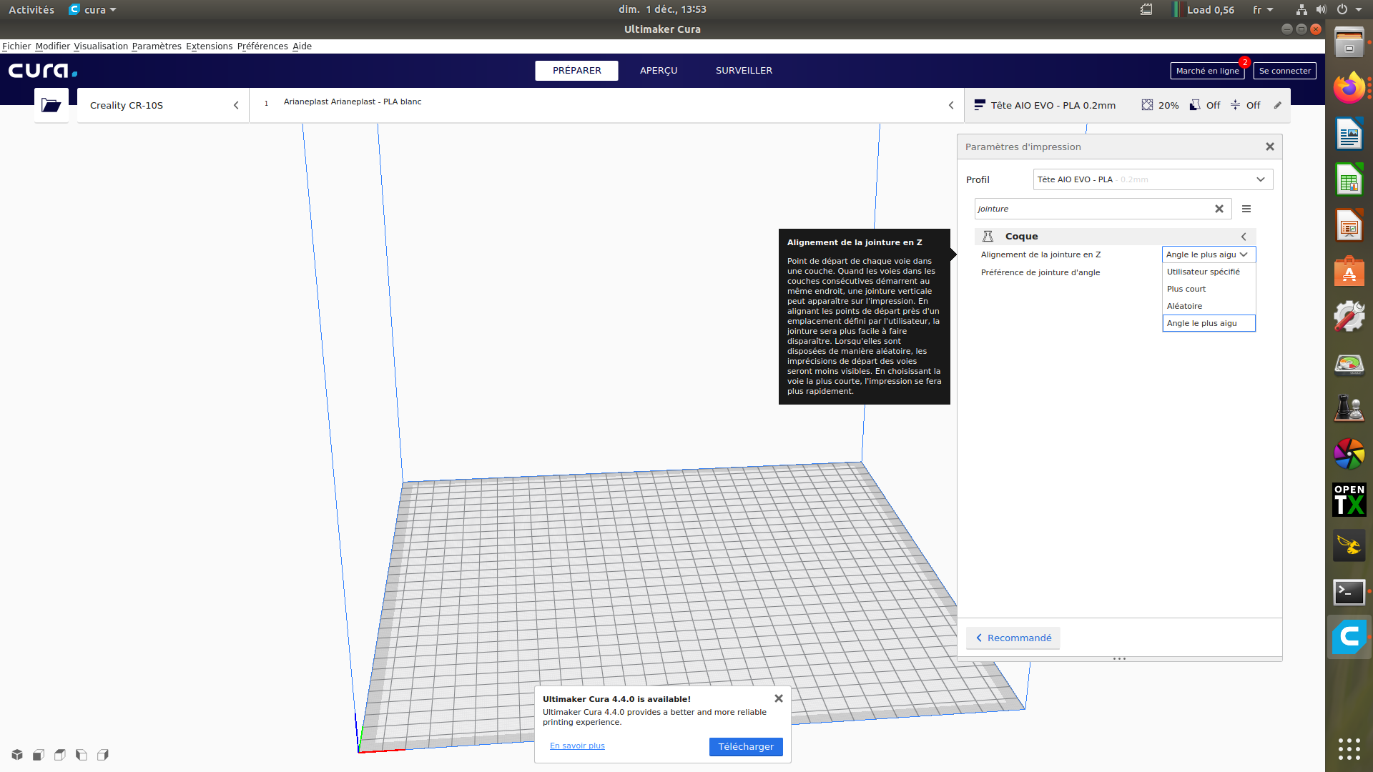Click the En savoir plus link
The height and width of the screenshot is (772, 1373).
pos(577,746)
